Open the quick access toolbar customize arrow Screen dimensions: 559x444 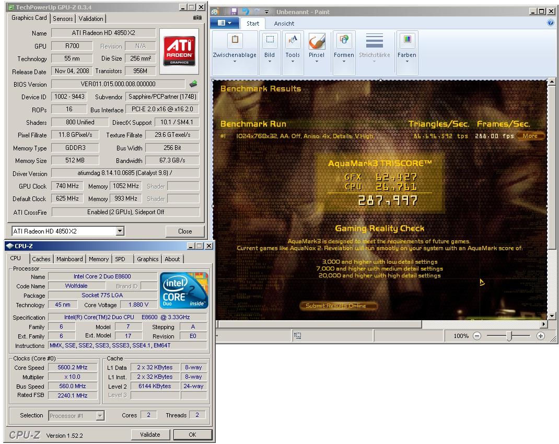coord(266,12)
